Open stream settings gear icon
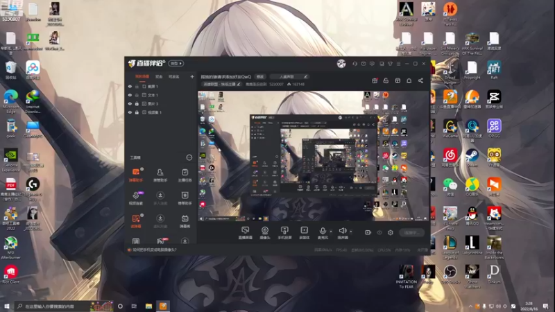This screenshot has height=312, width=555. 391,232
